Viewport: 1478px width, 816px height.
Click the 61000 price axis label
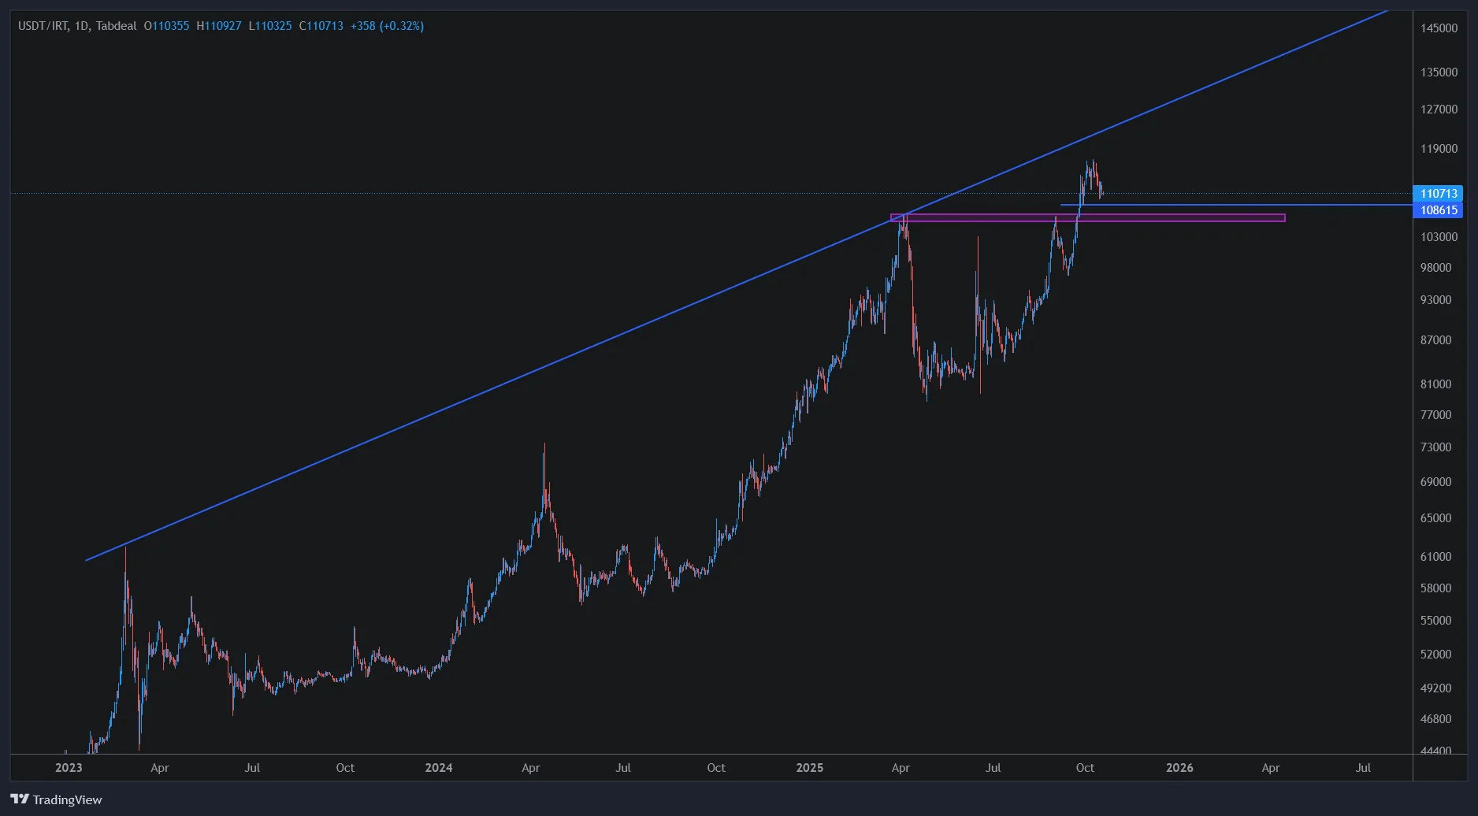(1435, 557)
